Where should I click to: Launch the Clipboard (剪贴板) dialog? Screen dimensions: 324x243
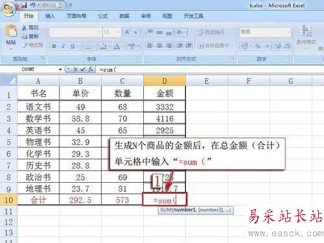click(x=43, y=58)
